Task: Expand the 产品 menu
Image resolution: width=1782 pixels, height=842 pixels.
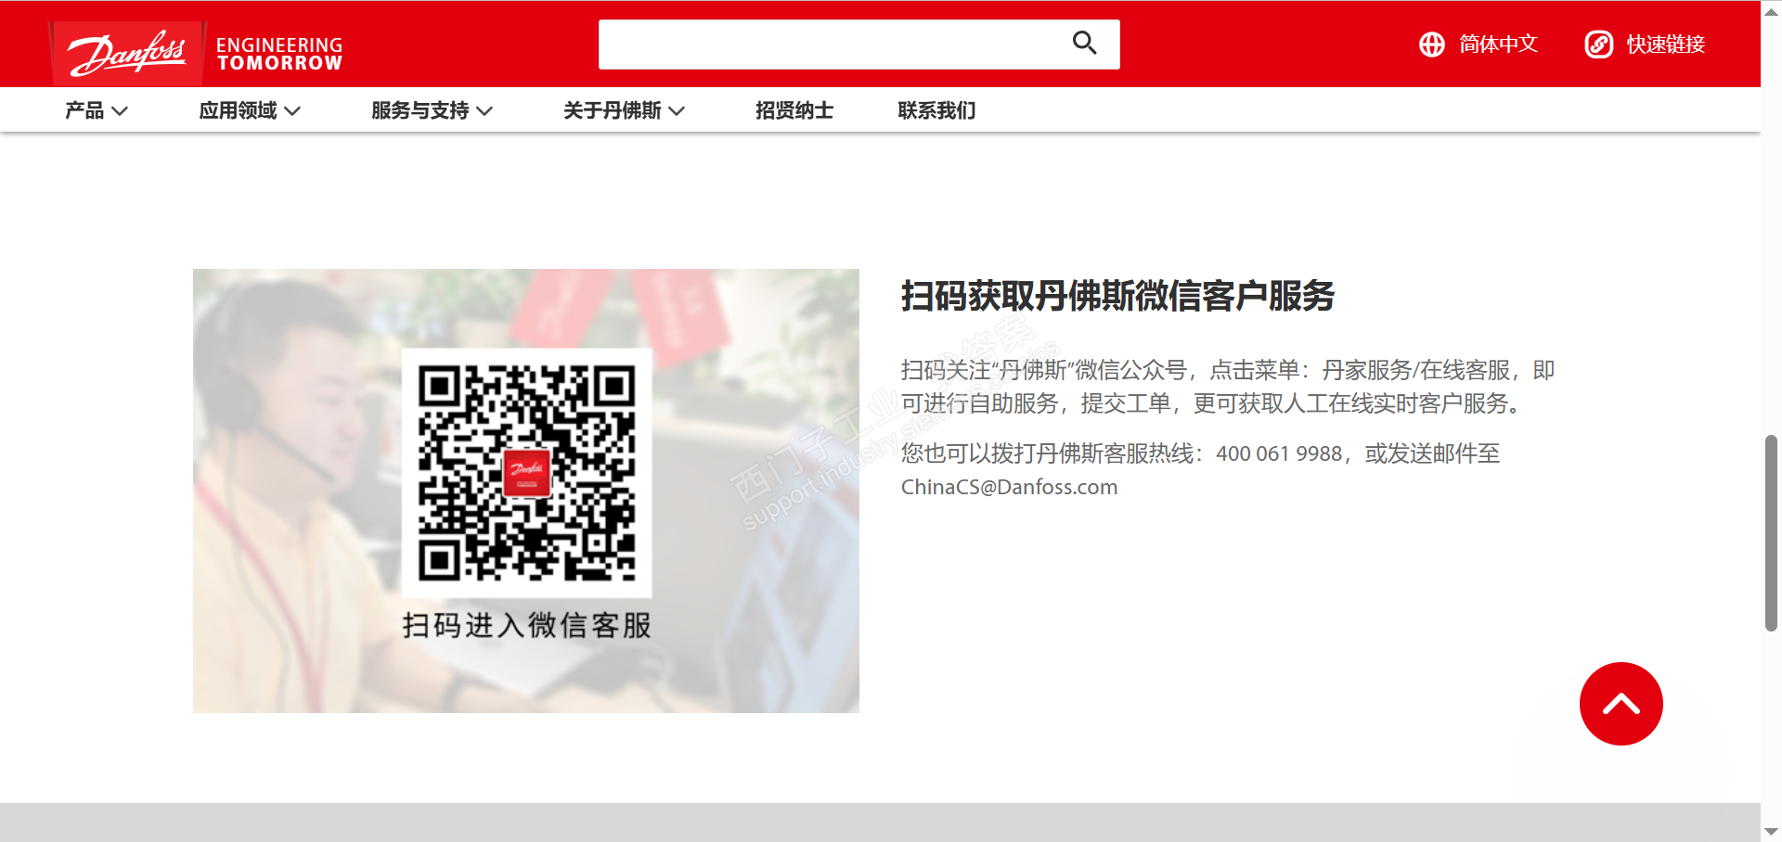Action: coord(97,111)
